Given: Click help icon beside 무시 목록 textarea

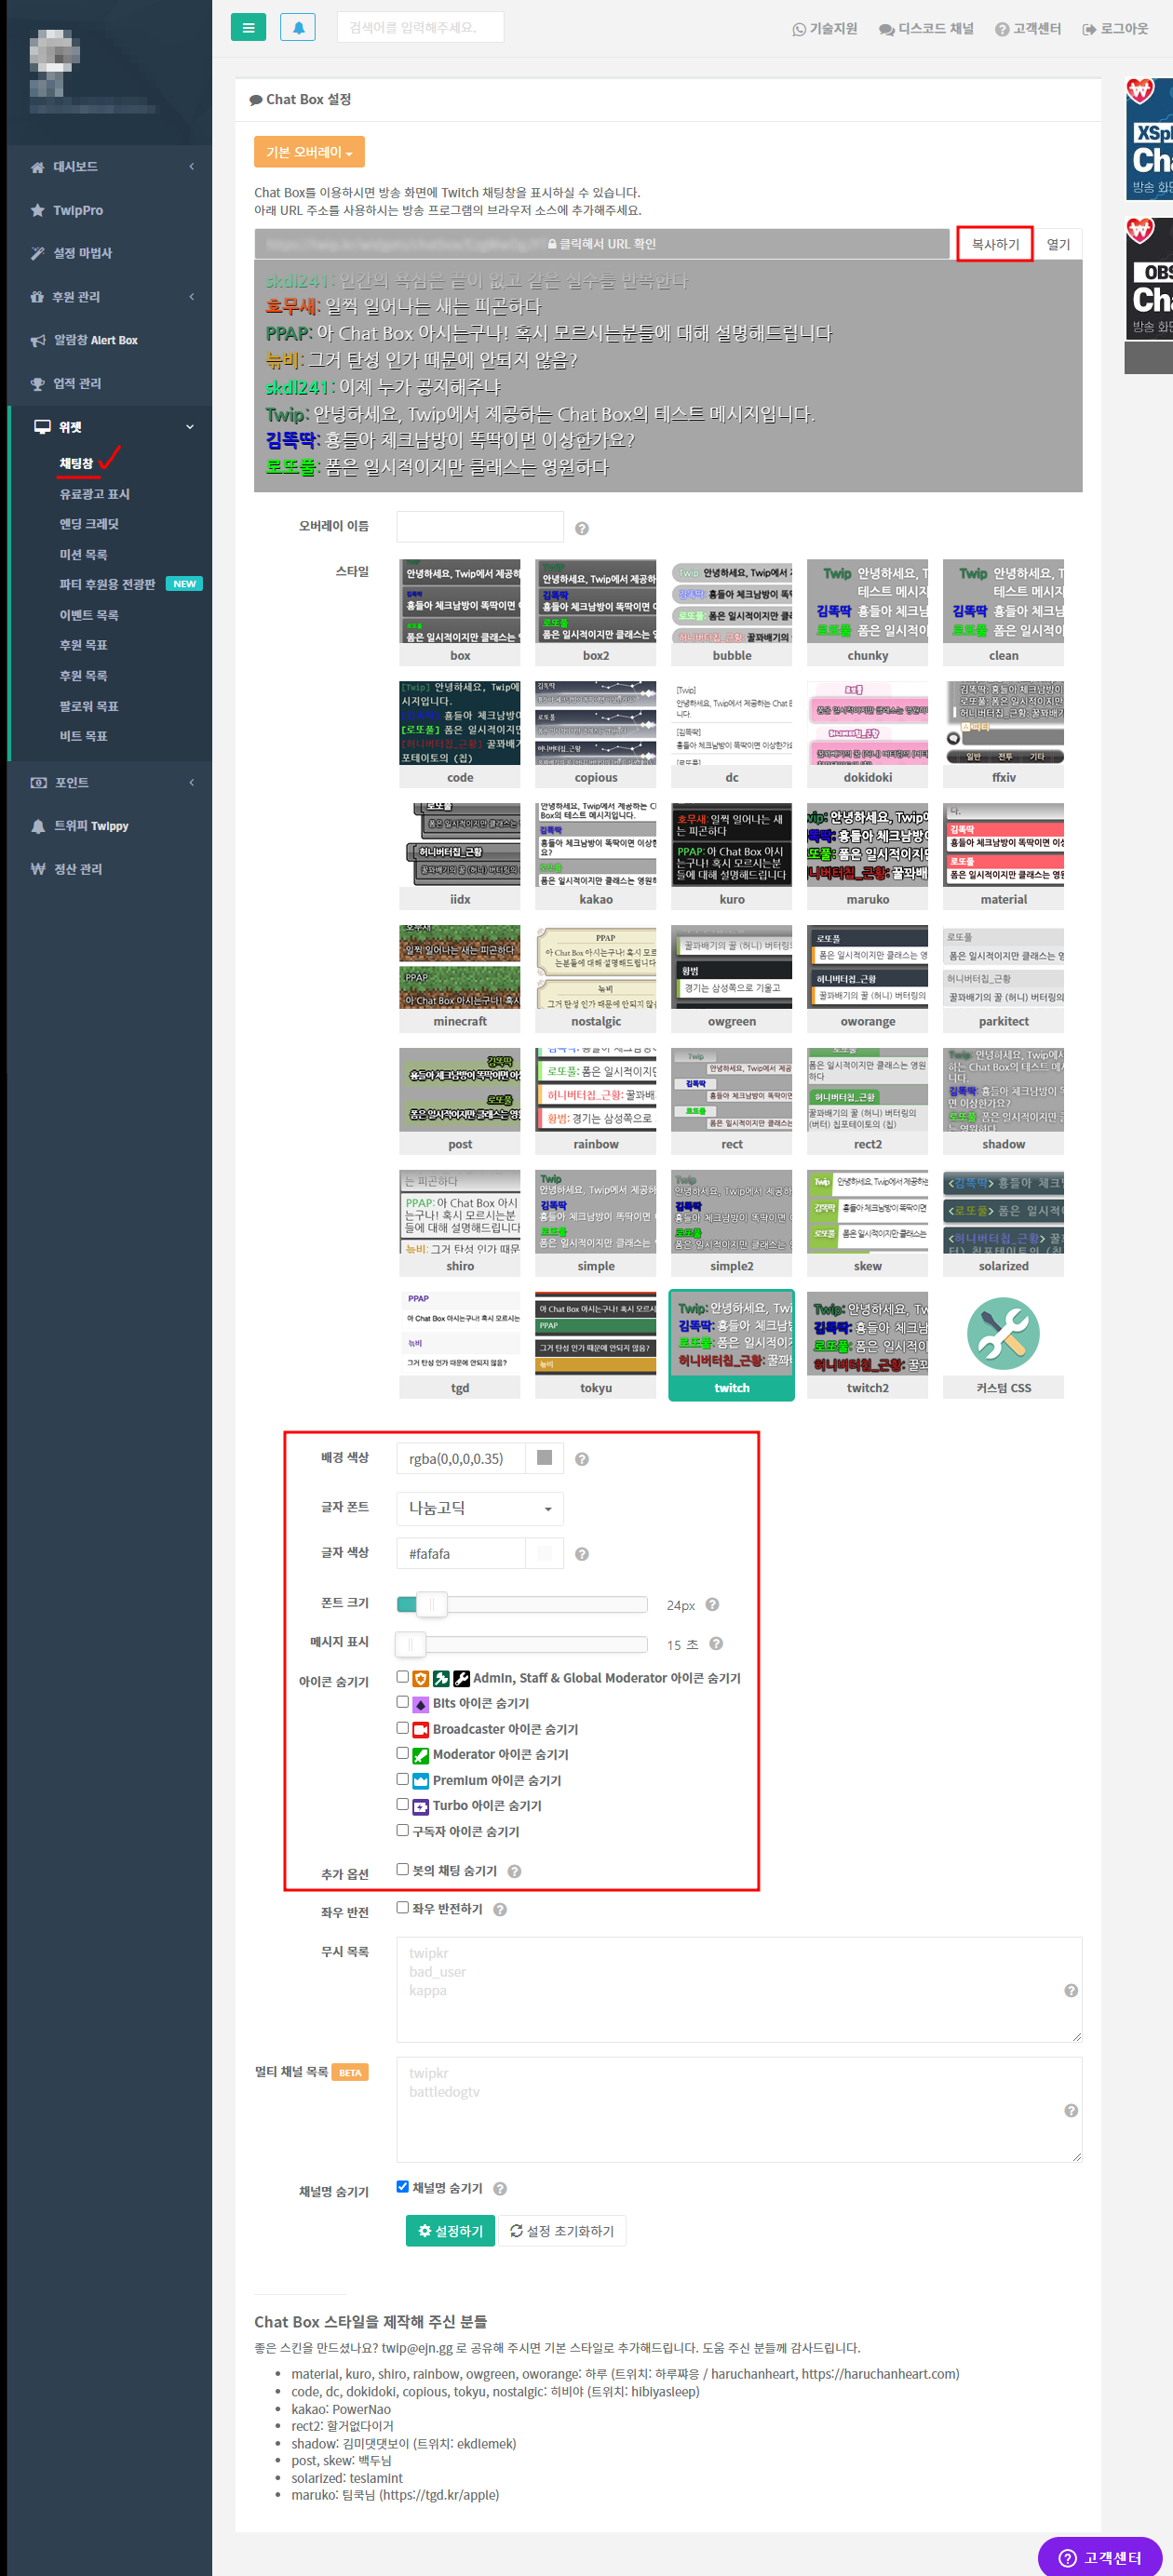Looking at the screenshot, I should point(1071,1990).
